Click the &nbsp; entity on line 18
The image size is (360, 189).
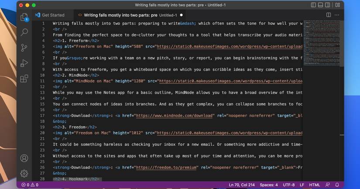point(60,121)
